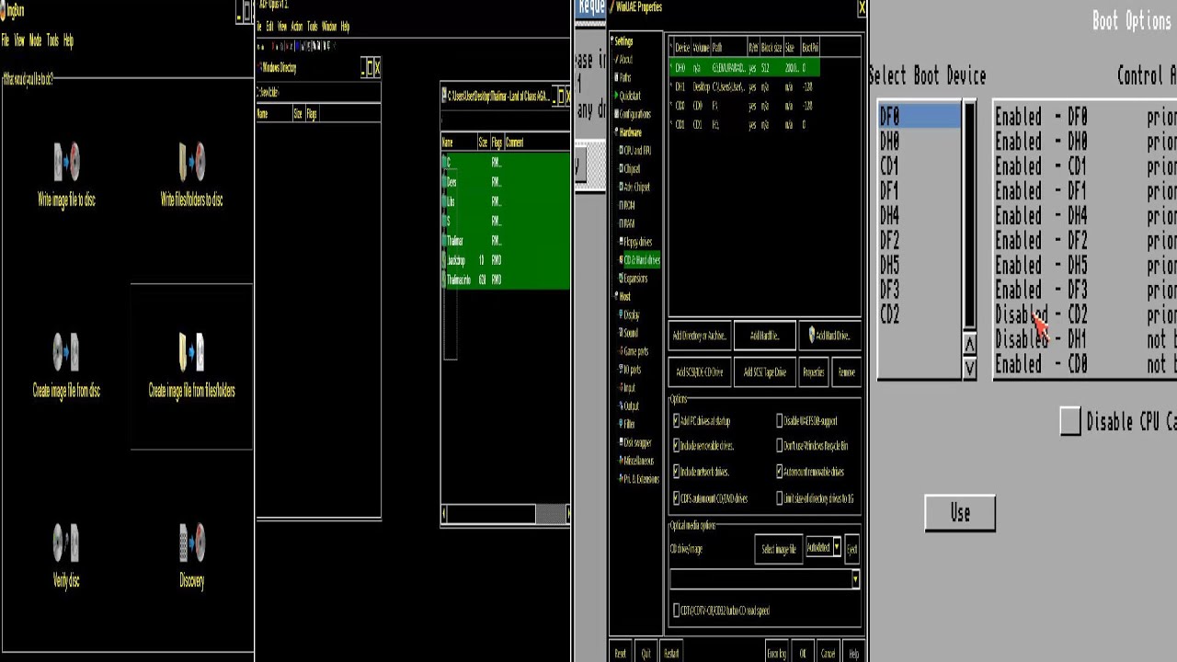Open the CD & Hard drives page
The height and width of the screenshot is (662, 1177).
[641, 260]
